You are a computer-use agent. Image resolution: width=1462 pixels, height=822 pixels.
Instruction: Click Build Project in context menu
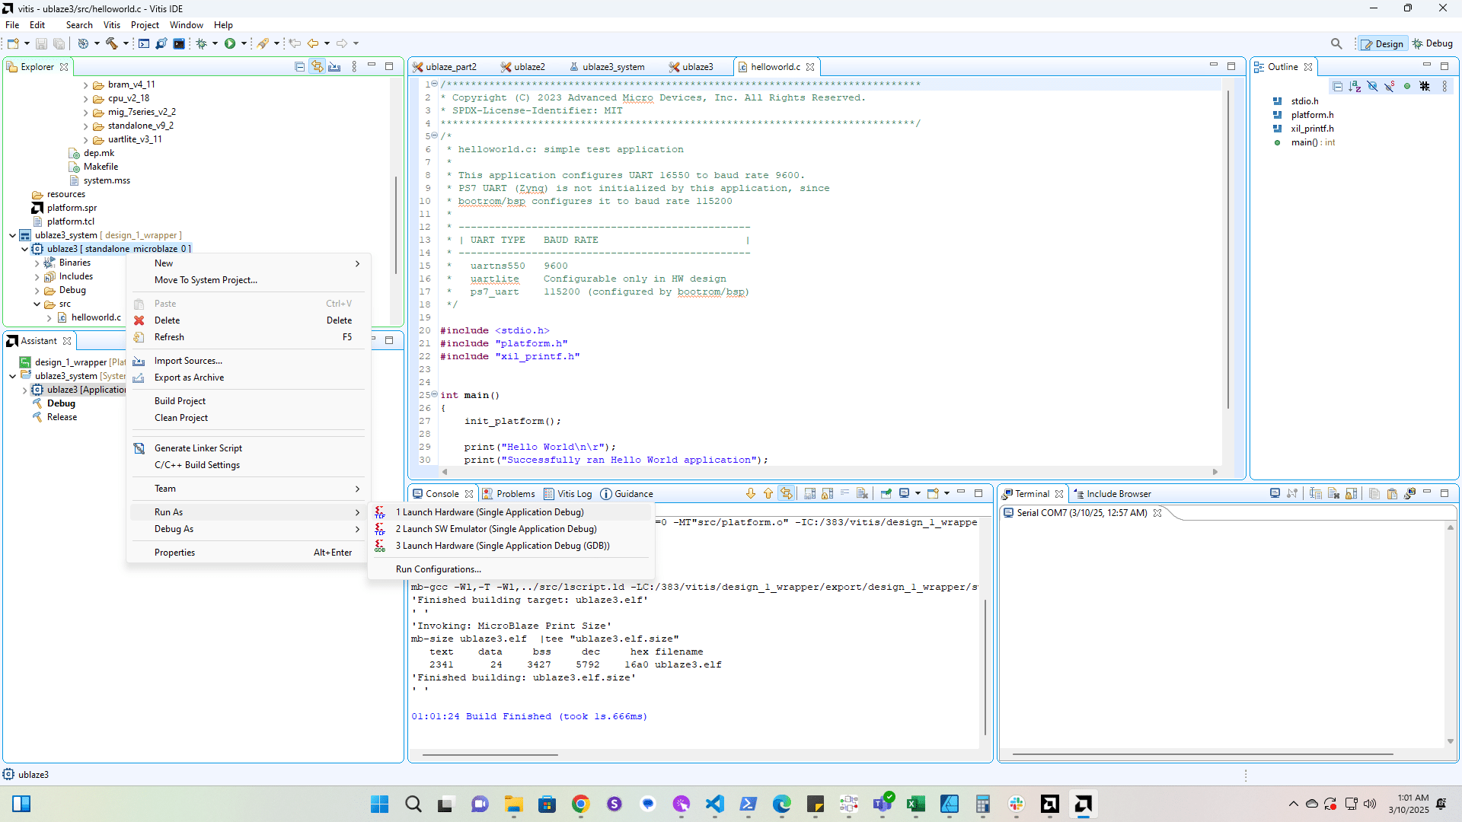point(180,401)
